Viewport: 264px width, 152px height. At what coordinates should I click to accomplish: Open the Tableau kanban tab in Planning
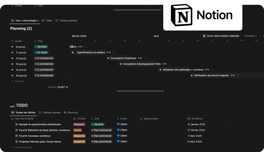coord(66,21)
